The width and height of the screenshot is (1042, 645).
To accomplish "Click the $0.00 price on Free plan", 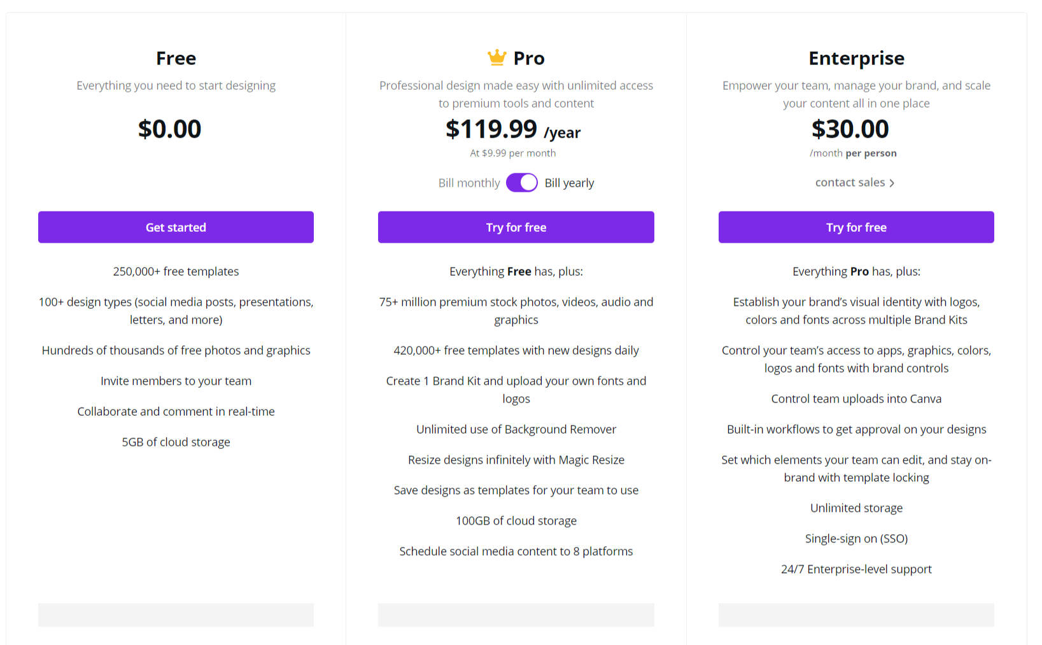I will pos(170,129).
